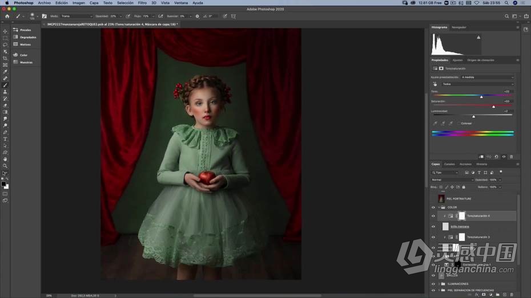This screenshot has height=298, width=531.
Task: Select the Type tool
Action: click(x=5, y=139)
